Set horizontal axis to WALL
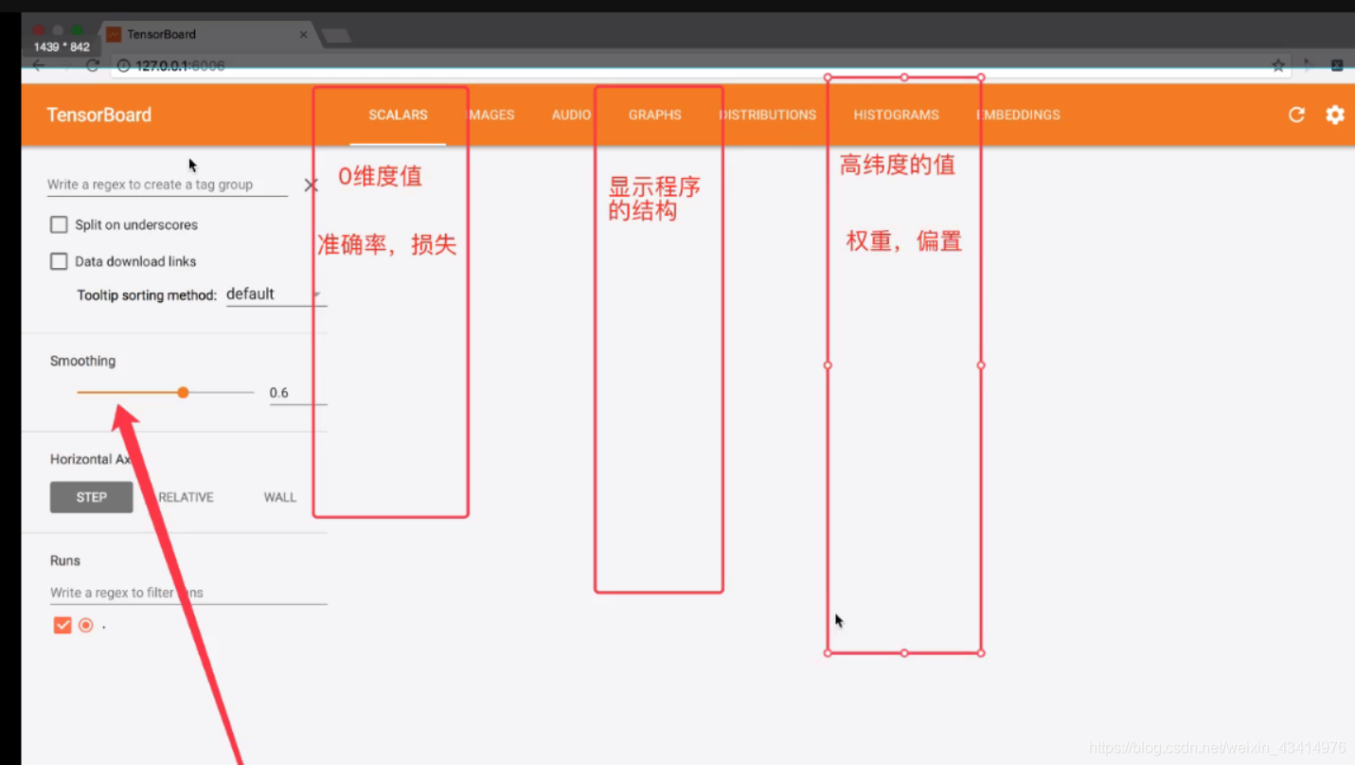This screenshot has height=765, width=1355. point(280,497)
